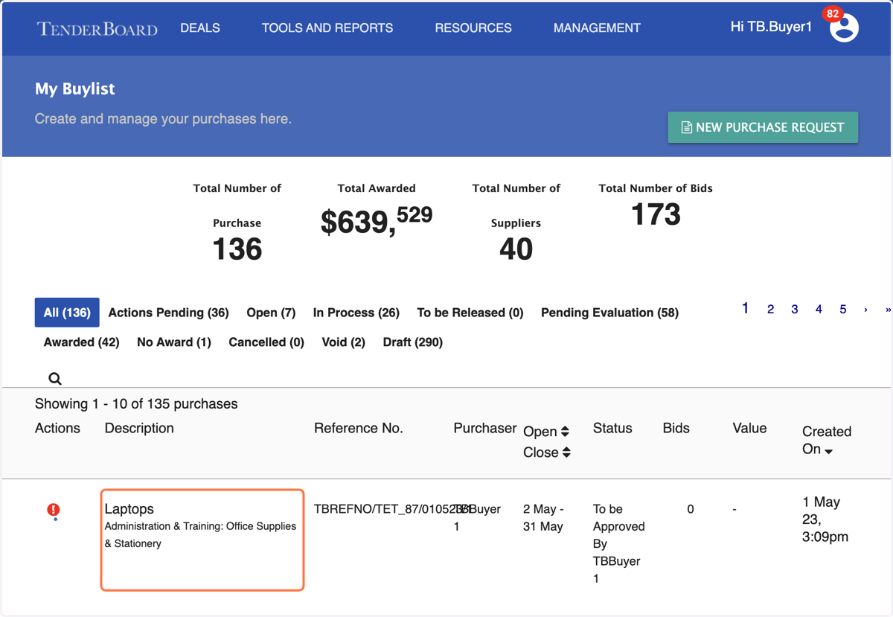Click the Total Number of Suppliers 40
The width and height of the screenshot is (893, 617).
[x=516, y=249]
